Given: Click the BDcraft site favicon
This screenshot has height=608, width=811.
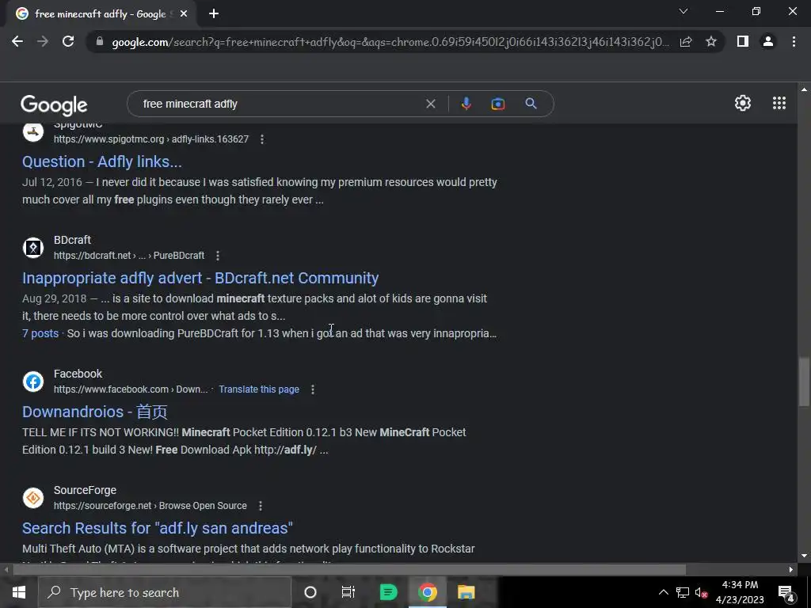Looking at the screenshot, I should (33, 248).
